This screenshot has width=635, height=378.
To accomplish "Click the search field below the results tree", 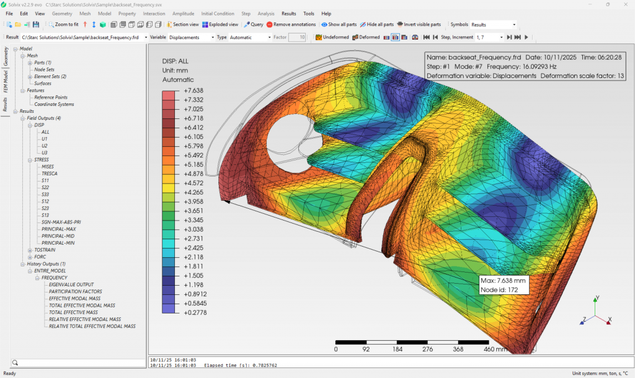I will [78, 363].
